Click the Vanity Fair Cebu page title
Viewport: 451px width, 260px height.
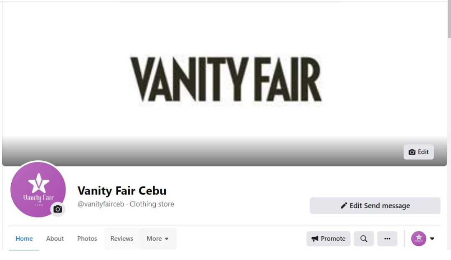(x=122, y=191)
